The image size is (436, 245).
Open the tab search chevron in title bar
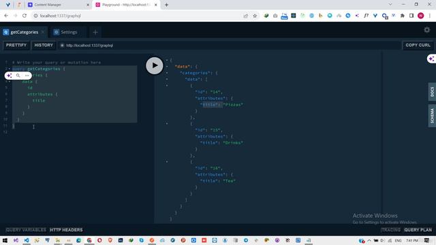pos(390,5)
